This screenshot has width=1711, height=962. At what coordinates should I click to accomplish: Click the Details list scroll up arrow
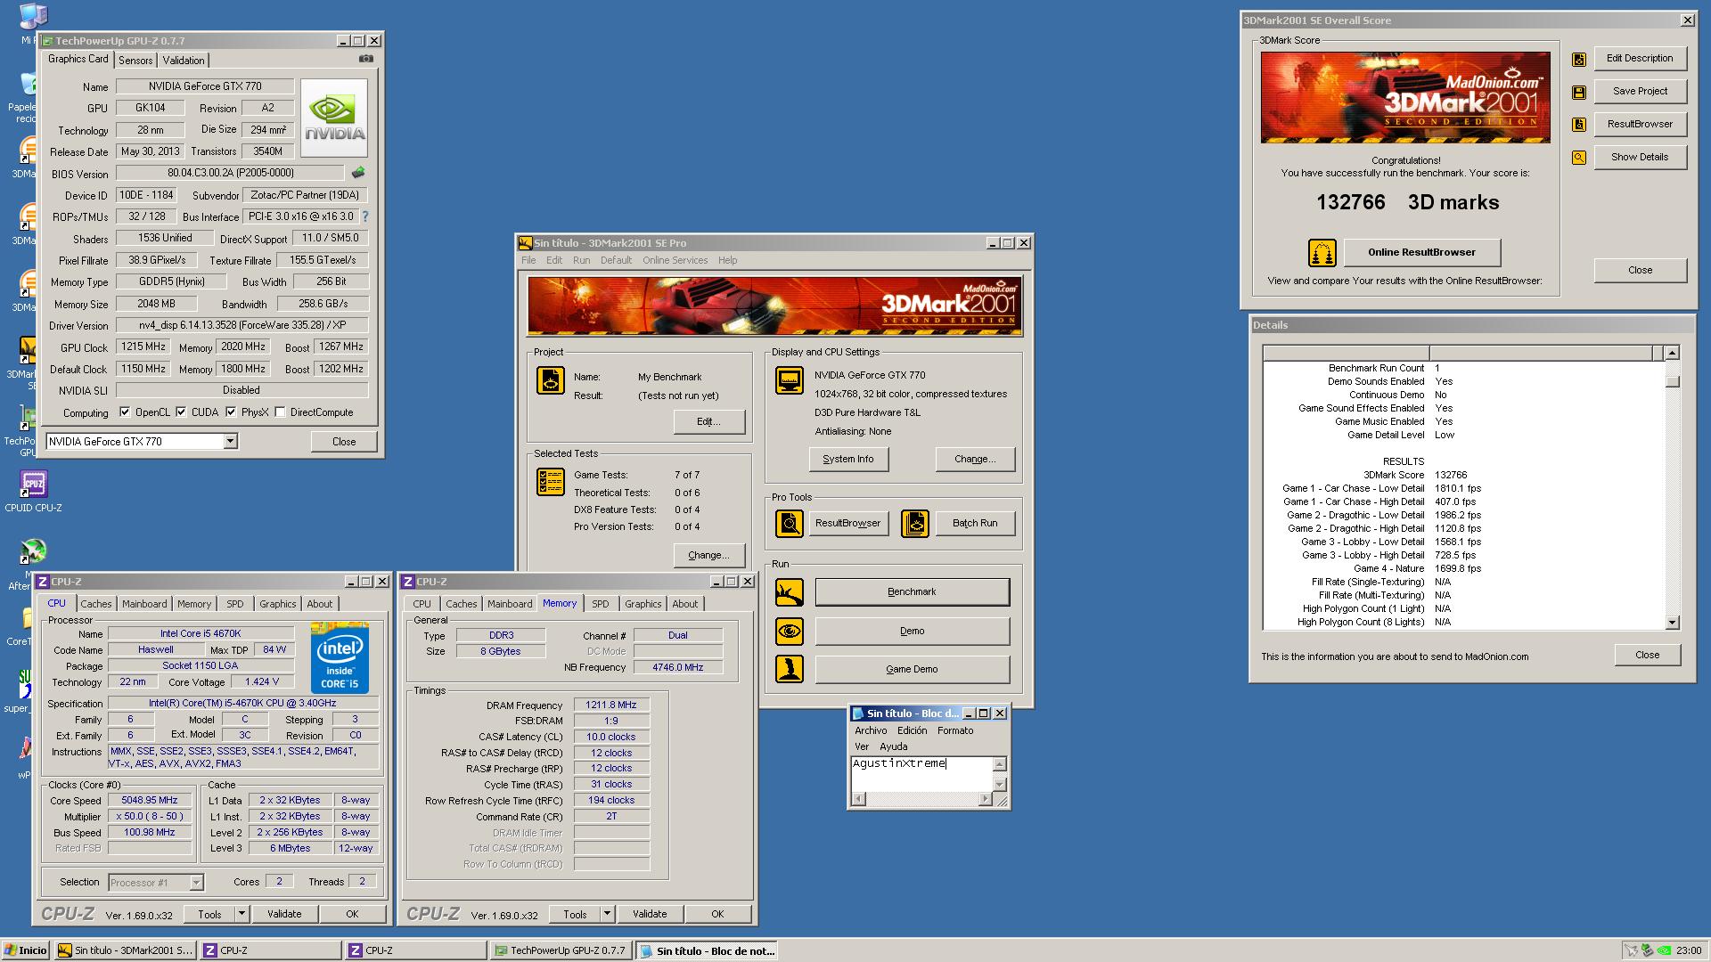(x=1672, y=353)
